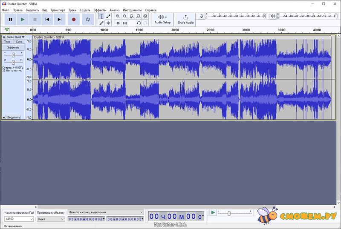The height and width of the screenshot is (229, 341).
Task: Click the Zoom In magnifier icon
Action: pos(118,16)
